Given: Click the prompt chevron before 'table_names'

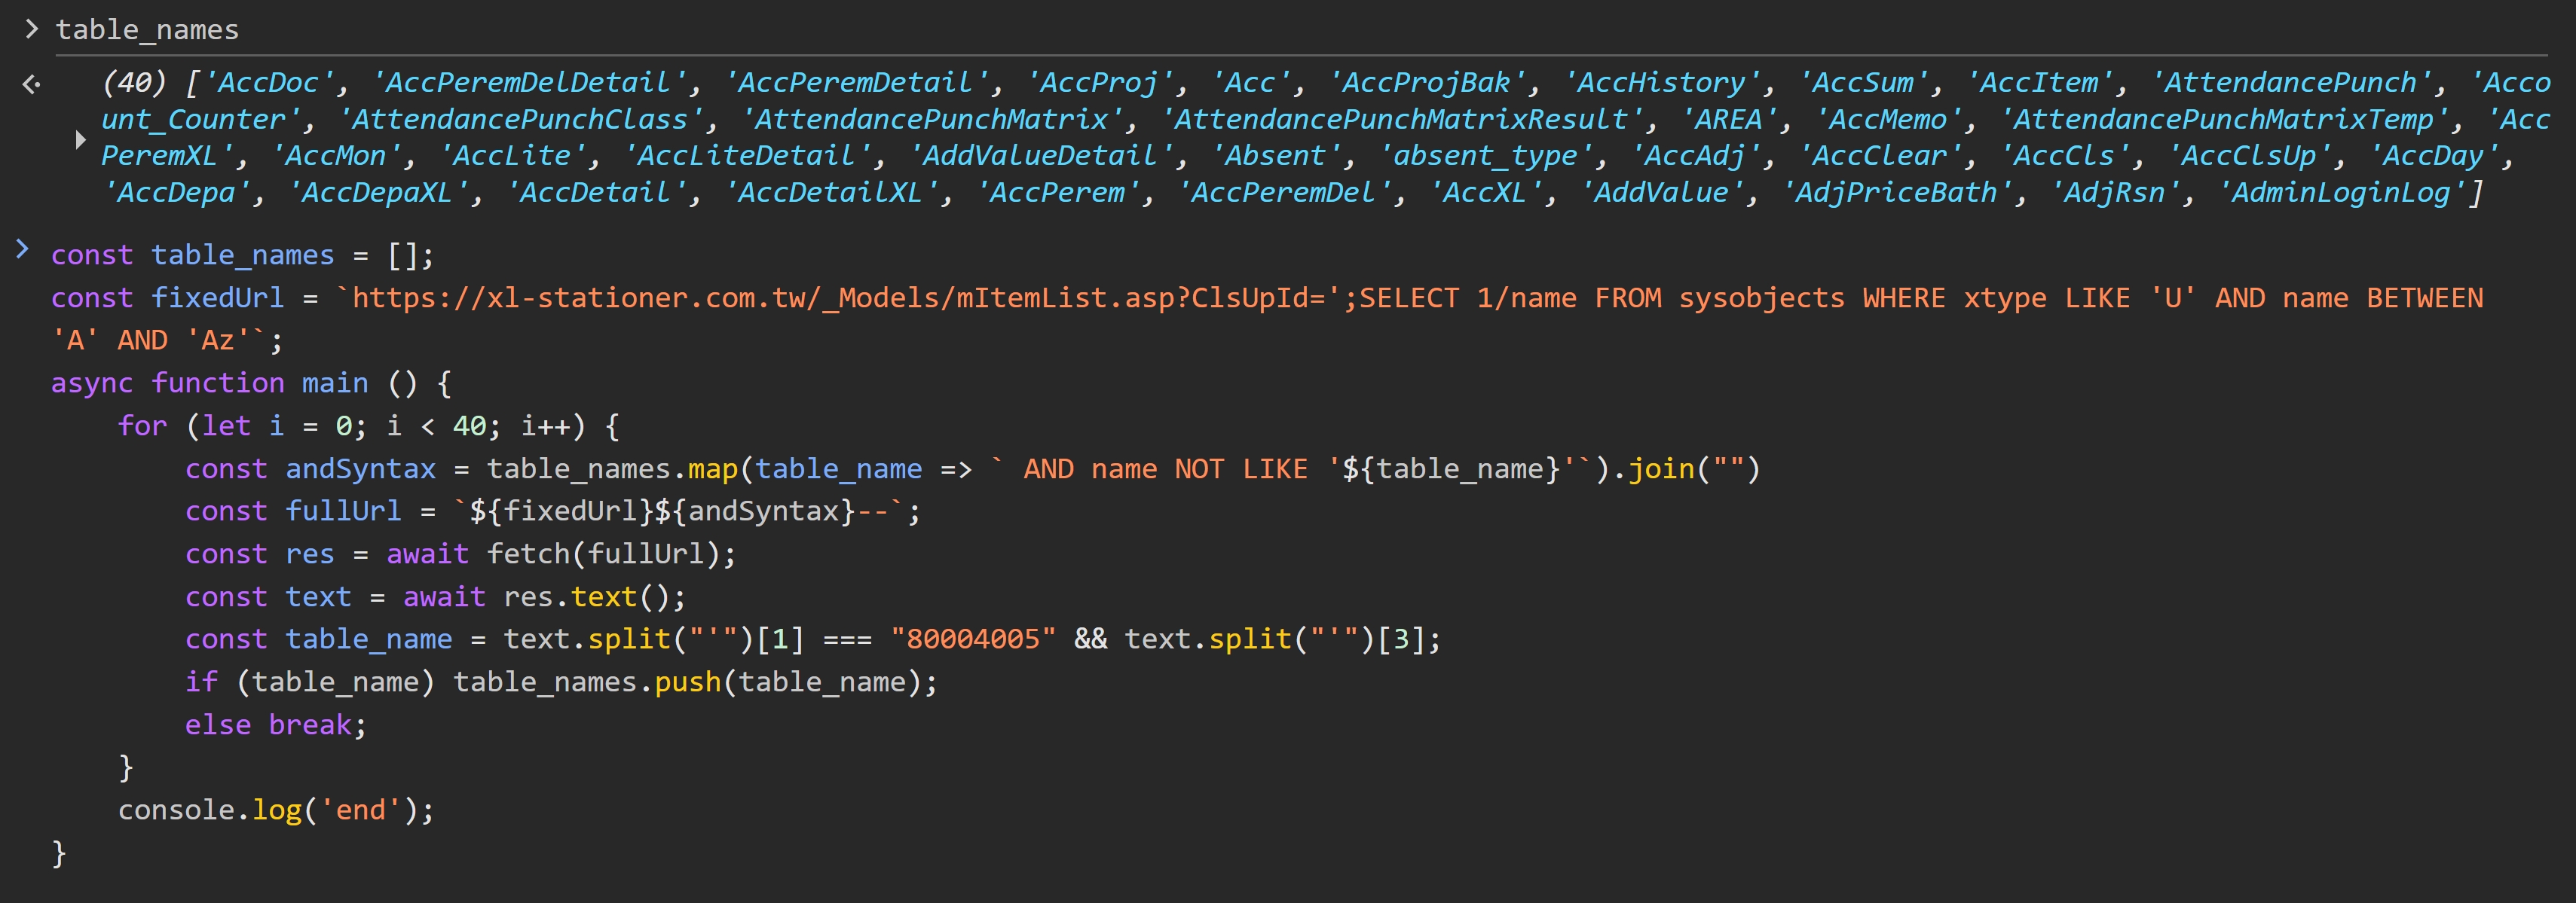Looking at the screenshot, I should 32,29.
